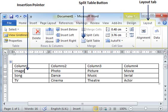
Task: Click Insert Below
Action: 67,29
